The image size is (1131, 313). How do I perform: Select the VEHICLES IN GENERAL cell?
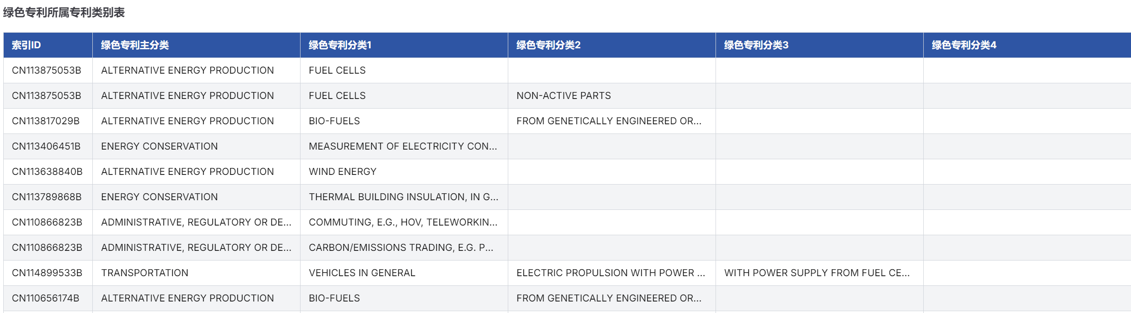362,273
